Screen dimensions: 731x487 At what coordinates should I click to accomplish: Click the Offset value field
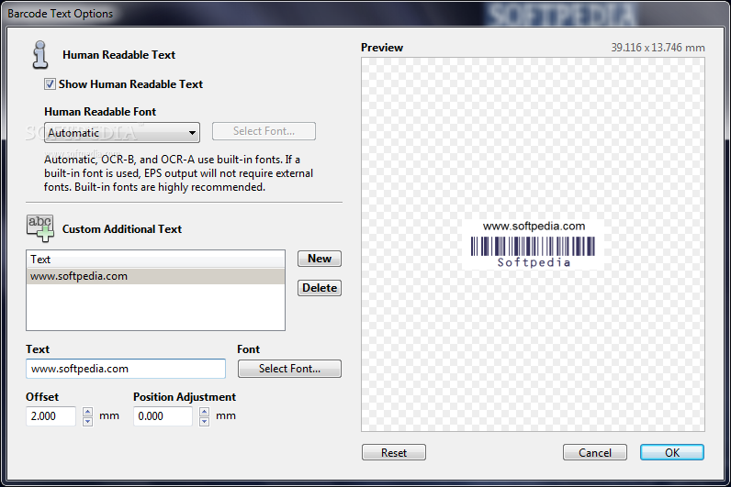tap(51, 416)
